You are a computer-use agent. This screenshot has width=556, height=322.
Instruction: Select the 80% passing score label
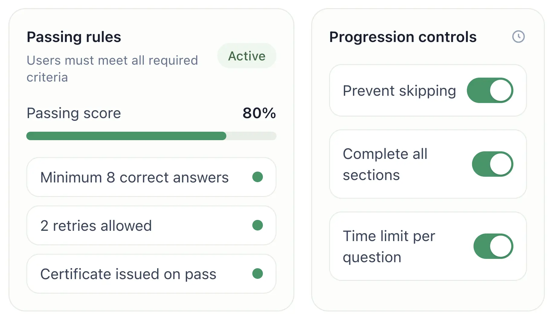pyautogui.click(x=259, y=114)
